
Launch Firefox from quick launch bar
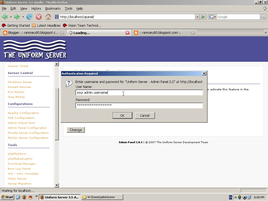(x=24, y=197)
